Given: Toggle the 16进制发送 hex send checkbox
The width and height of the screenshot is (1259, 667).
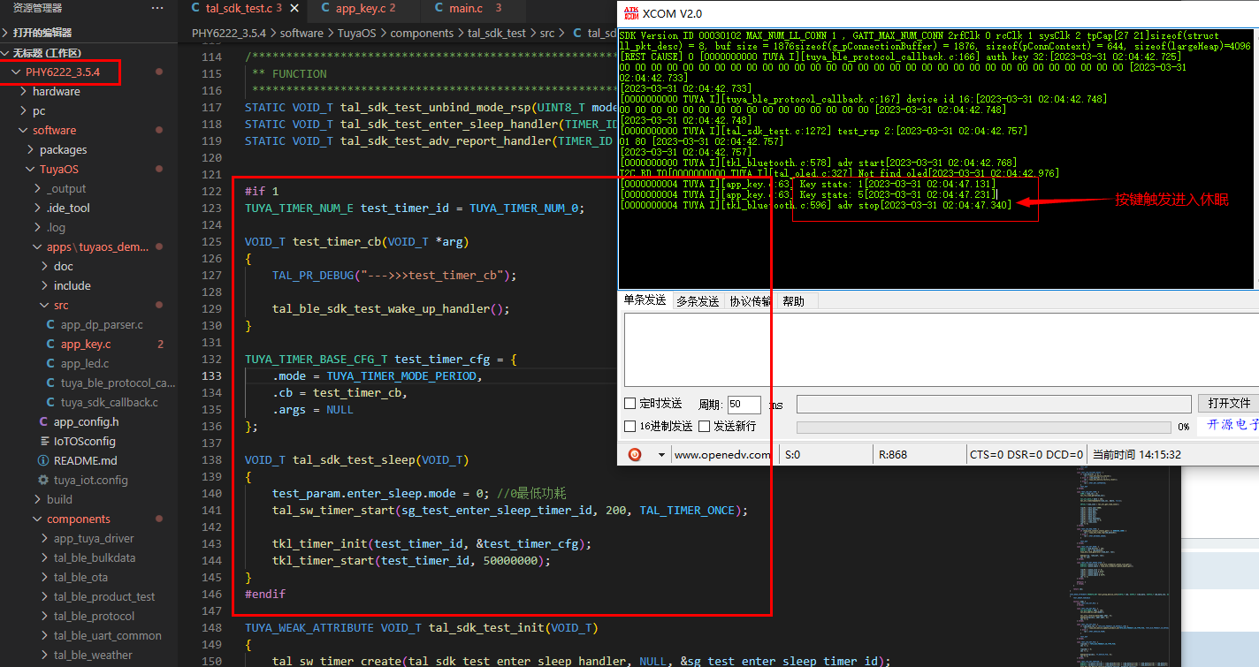Looking at the screenshot, I should pyautogui.click(x=630, y=426).
